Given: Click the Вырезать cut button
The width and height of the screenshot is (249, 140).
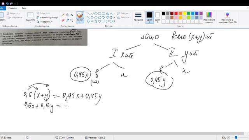Looking at the screenshot, I should (x=13, y=14).
